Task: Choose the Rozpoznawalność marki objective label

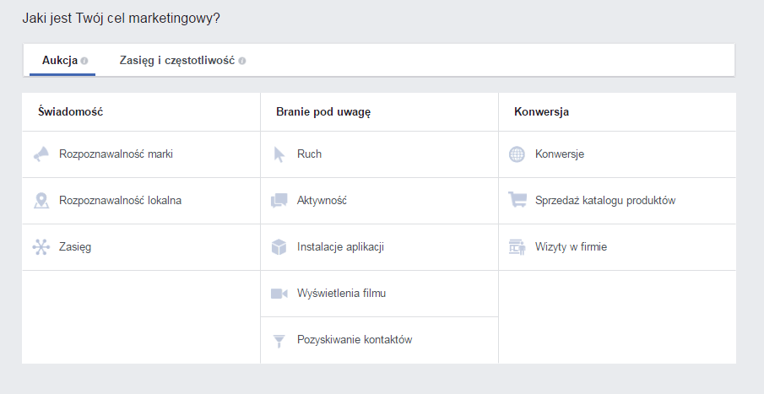Action: (x=116, y=154)
